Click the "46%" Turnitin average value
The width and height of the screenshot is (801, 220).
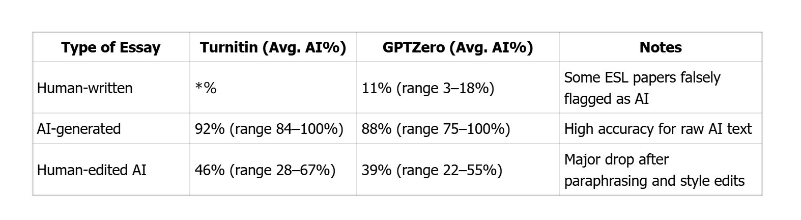click(209, 170)
